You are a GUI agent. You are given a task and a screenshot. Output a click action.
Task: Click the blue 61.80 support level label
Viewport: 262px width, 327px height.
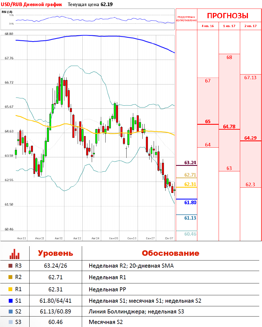[x=190, y=202]
